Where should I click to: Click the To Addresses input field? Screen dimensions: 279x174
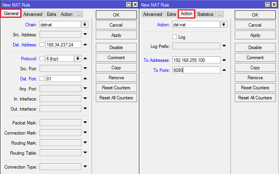[196, 60]
